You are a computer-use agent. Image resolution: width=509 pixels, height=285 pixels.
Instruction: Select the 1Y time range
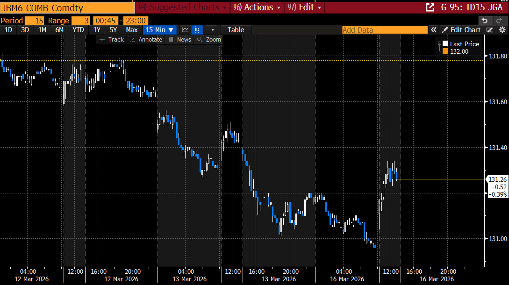(x=97, y=30)
